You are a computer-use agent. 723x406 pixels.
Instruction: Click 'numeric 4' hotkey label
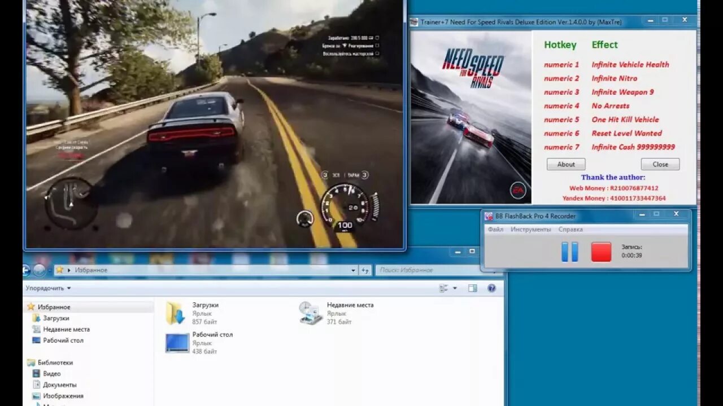click(x=561, y=105)
